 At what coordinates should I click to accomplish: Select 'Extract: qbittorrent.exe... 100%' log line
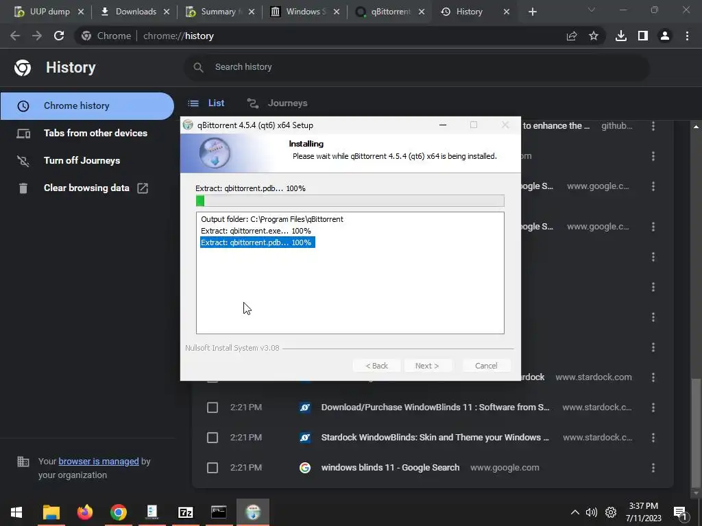[x=256, y=231]
